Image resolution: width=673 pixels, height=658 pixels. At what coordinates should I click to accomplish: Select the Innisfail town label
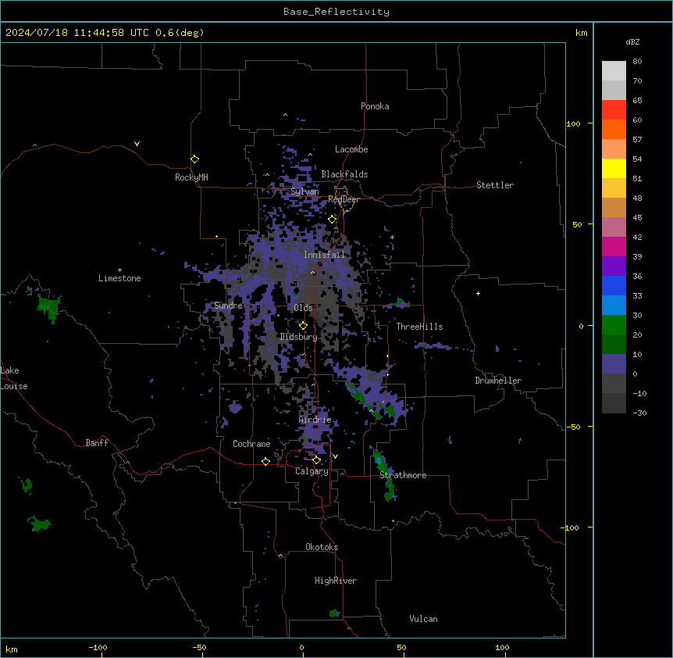[324, 255]
